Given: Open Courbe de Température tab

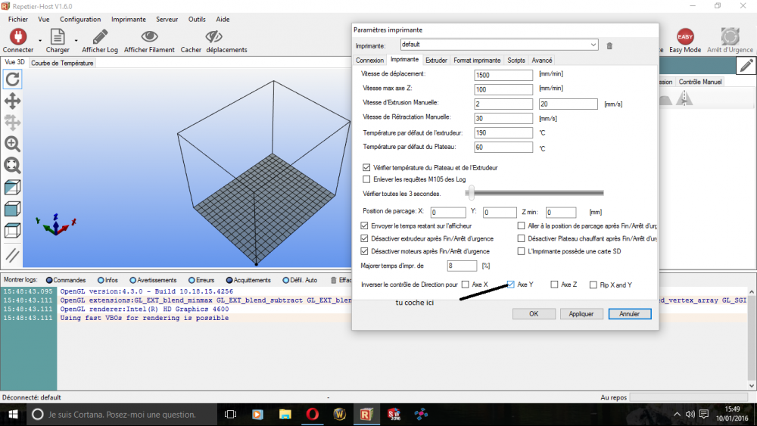Looking at the screenshot, I should pos(62,64).
